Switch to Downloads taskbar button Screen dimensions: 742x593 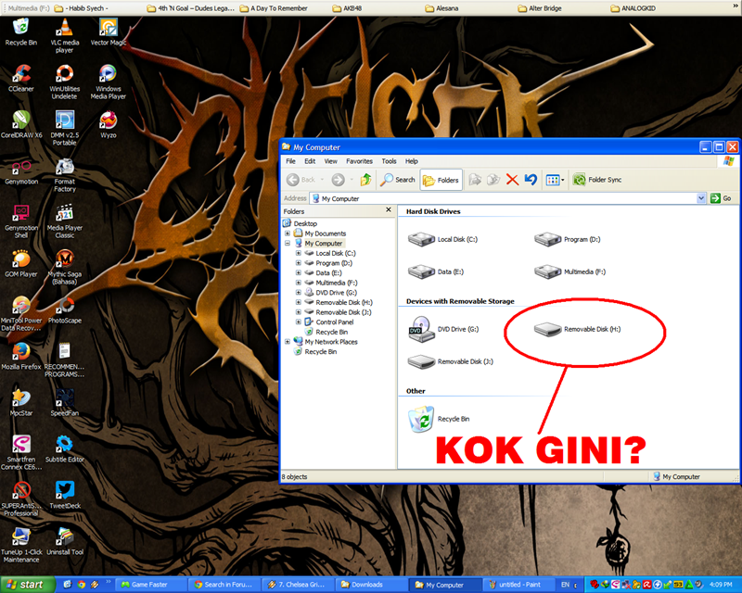(371, 585)
